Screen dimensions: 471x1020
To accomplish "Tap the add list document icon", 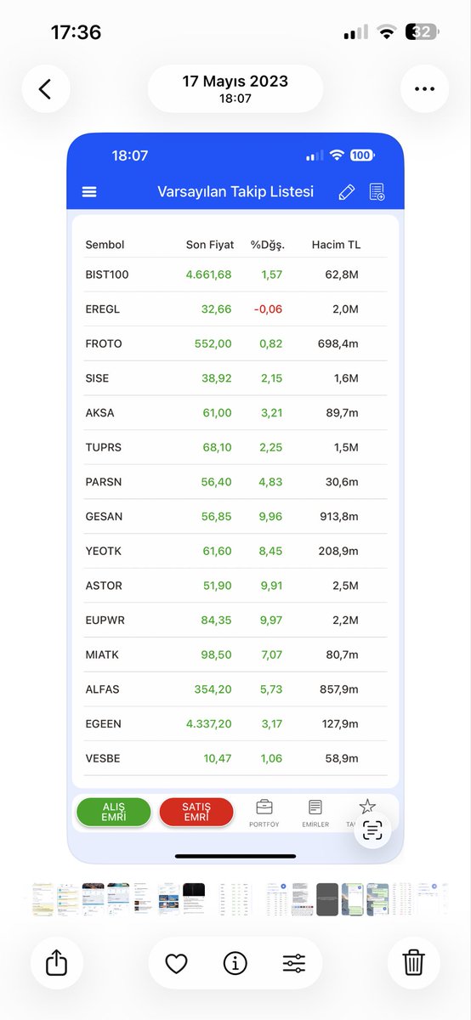I will [x=377, y=192].
